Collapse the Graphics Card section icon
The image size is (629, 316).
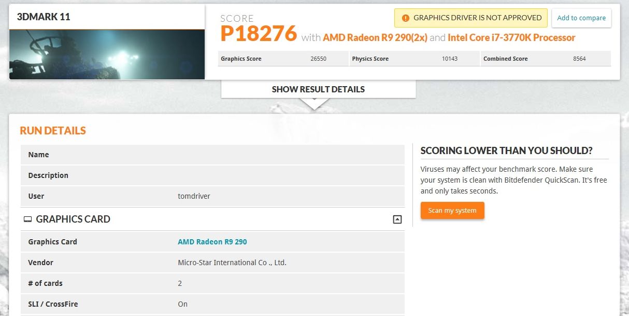pos(397,219)
